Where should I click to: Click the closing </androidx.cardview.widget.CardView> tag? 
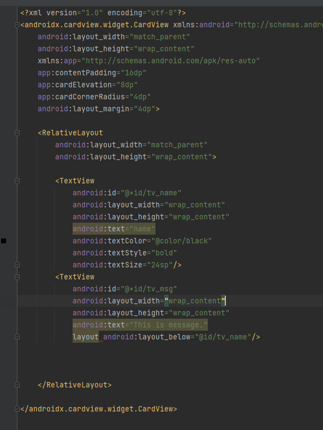[99, 409]
